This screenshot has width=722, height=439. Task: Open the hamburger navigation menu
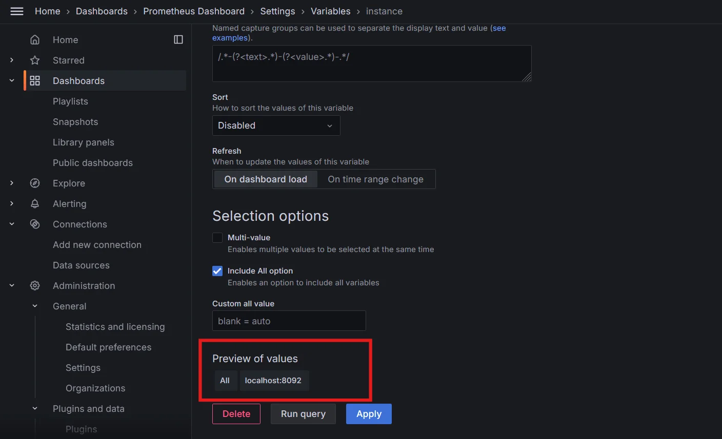[17, 11]
